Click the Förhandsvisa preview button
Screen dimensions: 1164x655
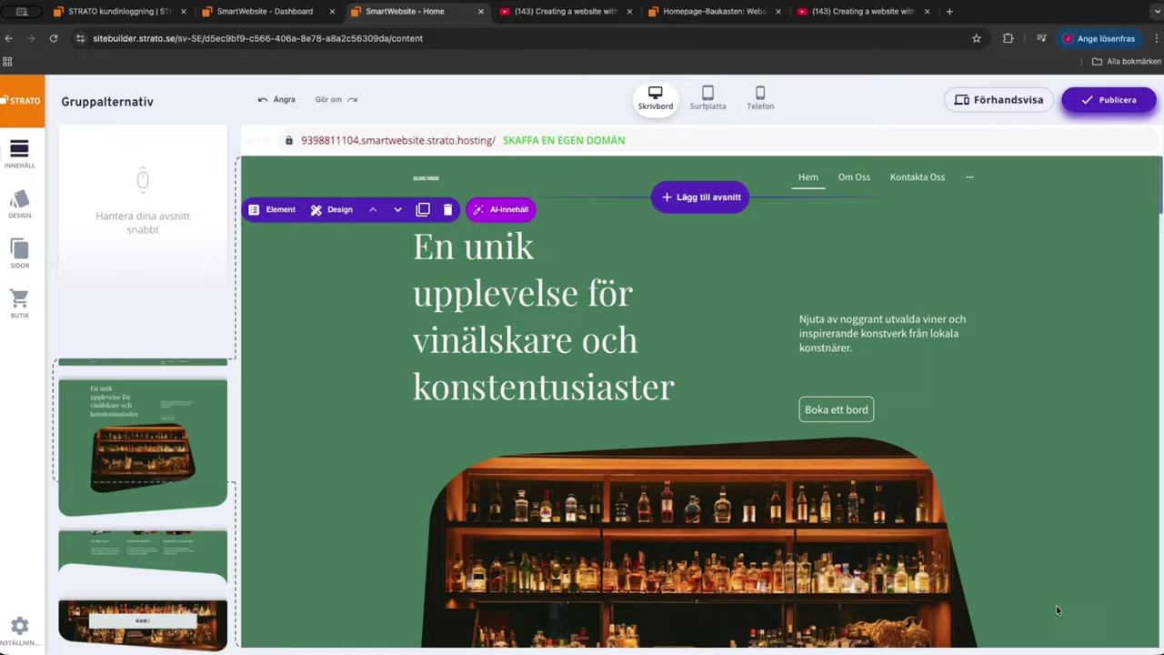click(998, 100)
